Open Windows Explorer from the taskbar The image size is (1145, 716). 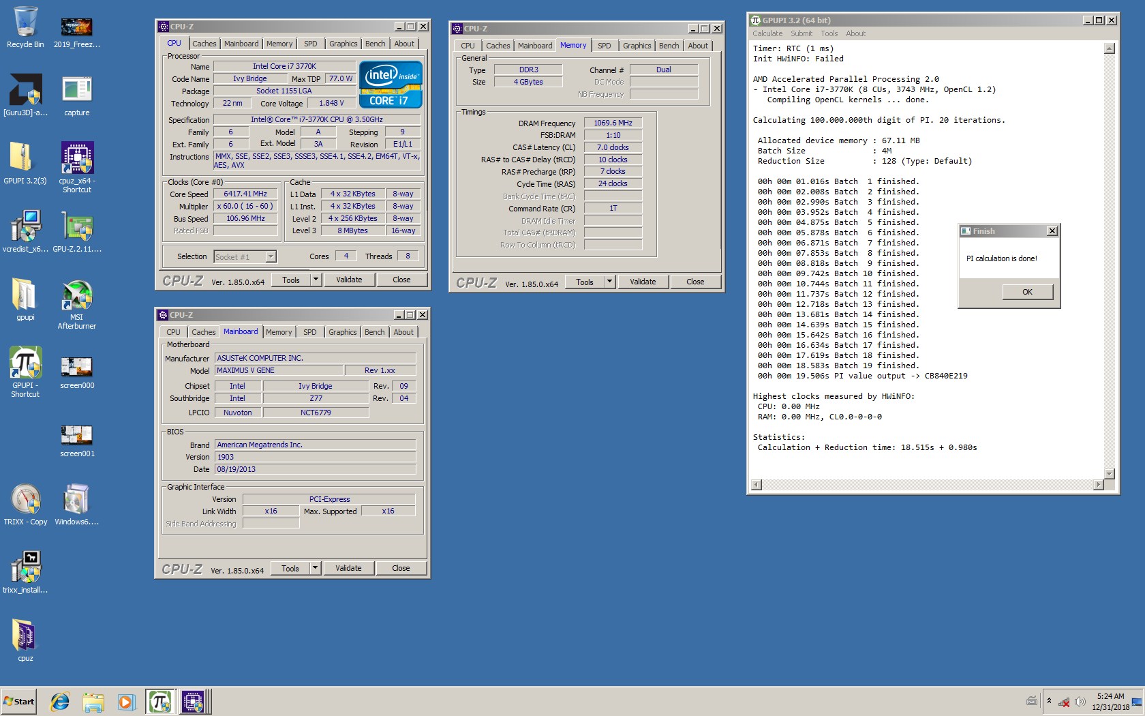[93, 702]
